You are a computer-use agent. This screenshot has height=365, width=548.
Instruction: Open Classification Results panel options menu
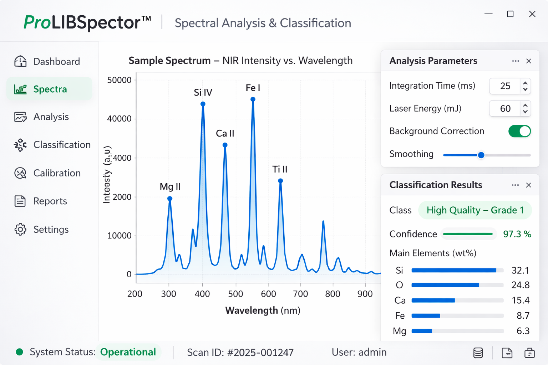click(515, 185)
